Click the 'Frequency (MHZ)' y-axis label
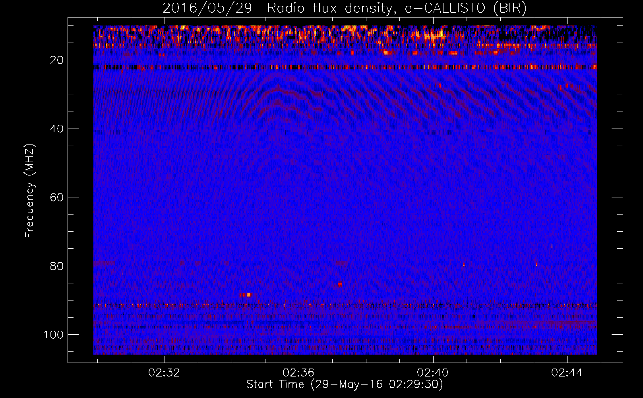The height and width of the screenshot is (398, 643). [x=30, y=191]
